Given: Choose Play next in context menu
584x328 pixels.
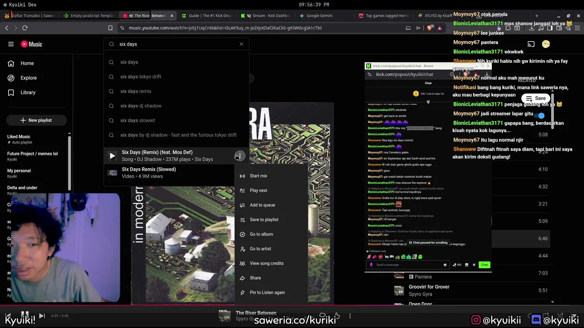Looking at the screenshot, I should [x=271, y=190].
